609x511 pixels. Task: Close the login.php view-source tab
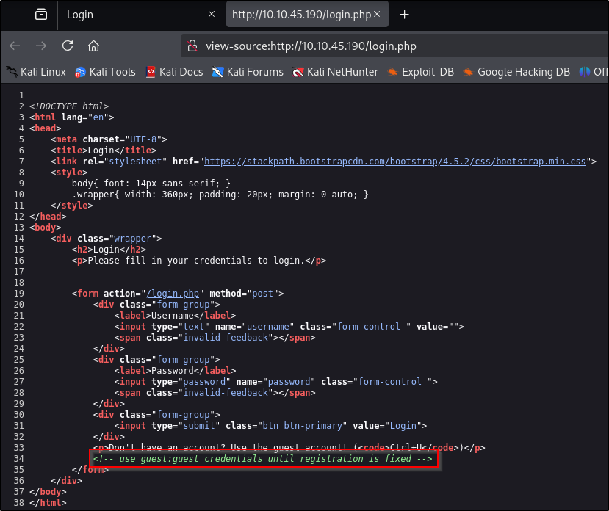pos(378,15)
